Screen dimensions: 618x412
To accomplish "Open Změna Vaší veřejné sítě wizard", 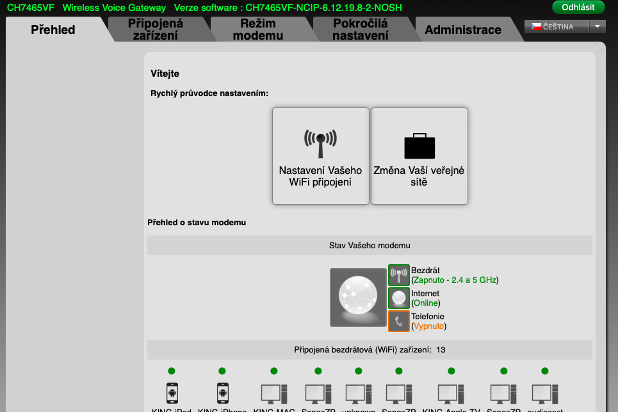I will pos(419,156).
